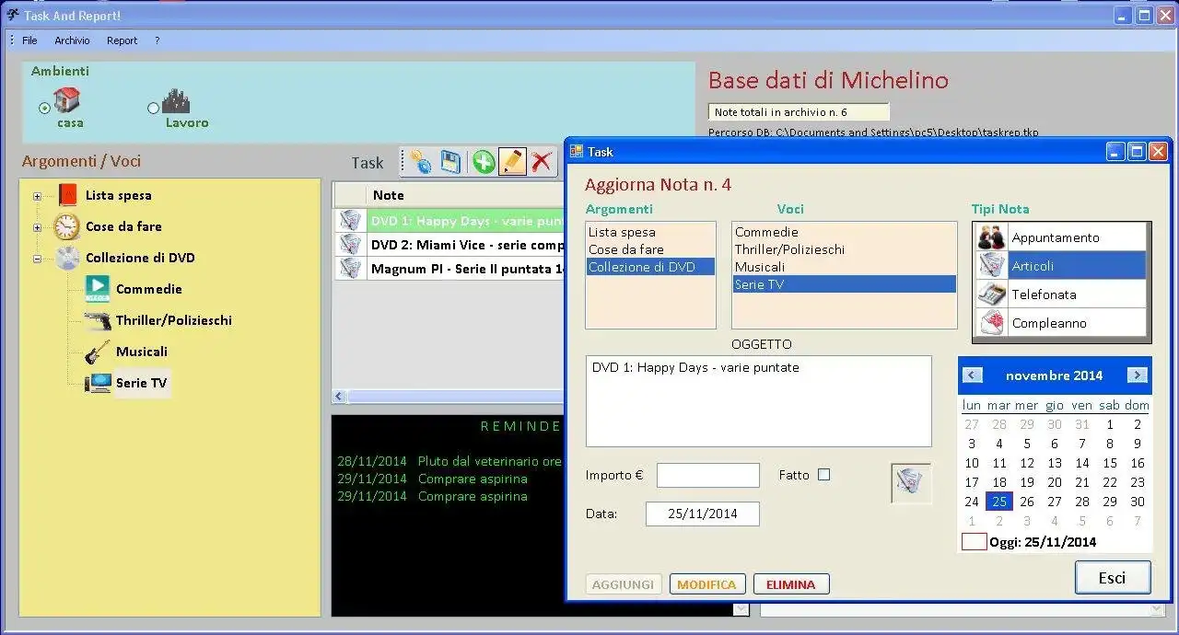Image resolution: width=1179 pixels, height=635 pixels.
Task: Go to previous month in calendar
Action: pos(972,375)
